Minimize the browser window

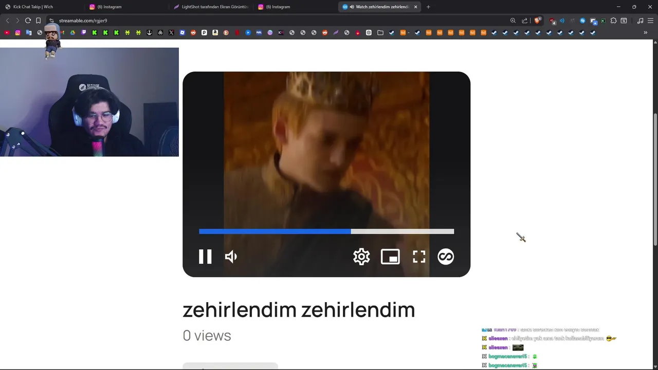click(x=618, y=7)
